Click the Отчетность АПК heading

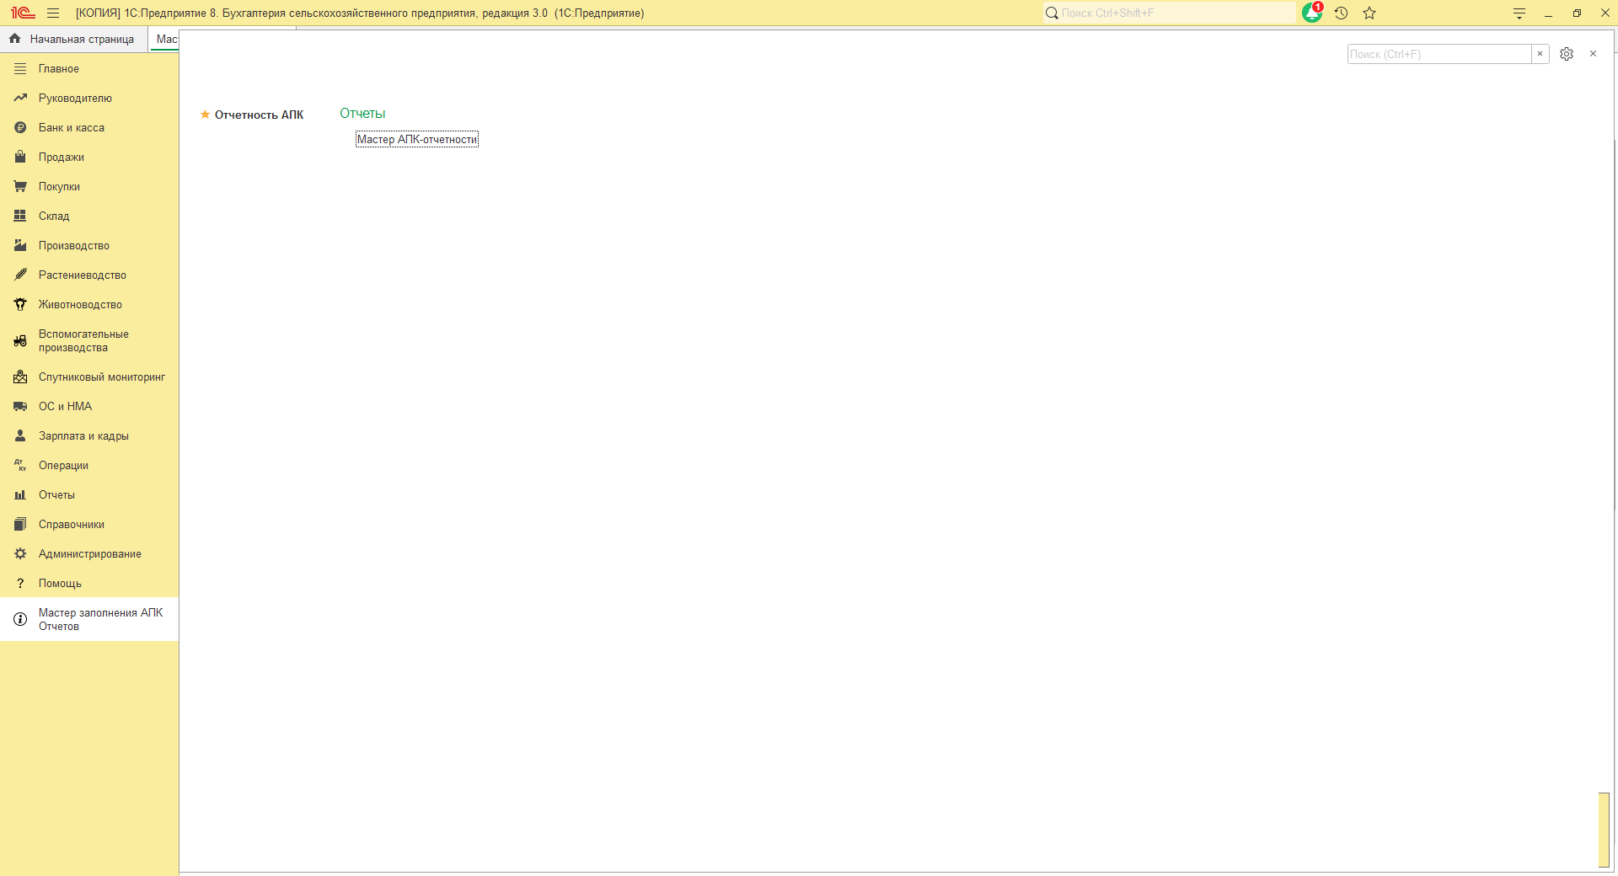[x=259, y=115]
